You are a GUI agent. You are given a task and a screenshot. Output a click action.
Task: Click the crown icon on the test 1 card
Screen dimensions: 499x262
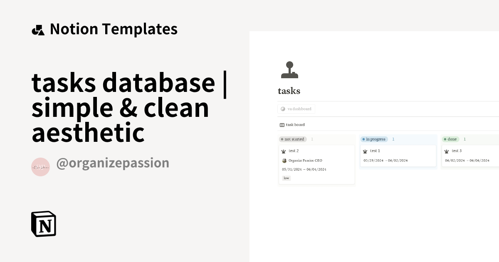(365, 151)
